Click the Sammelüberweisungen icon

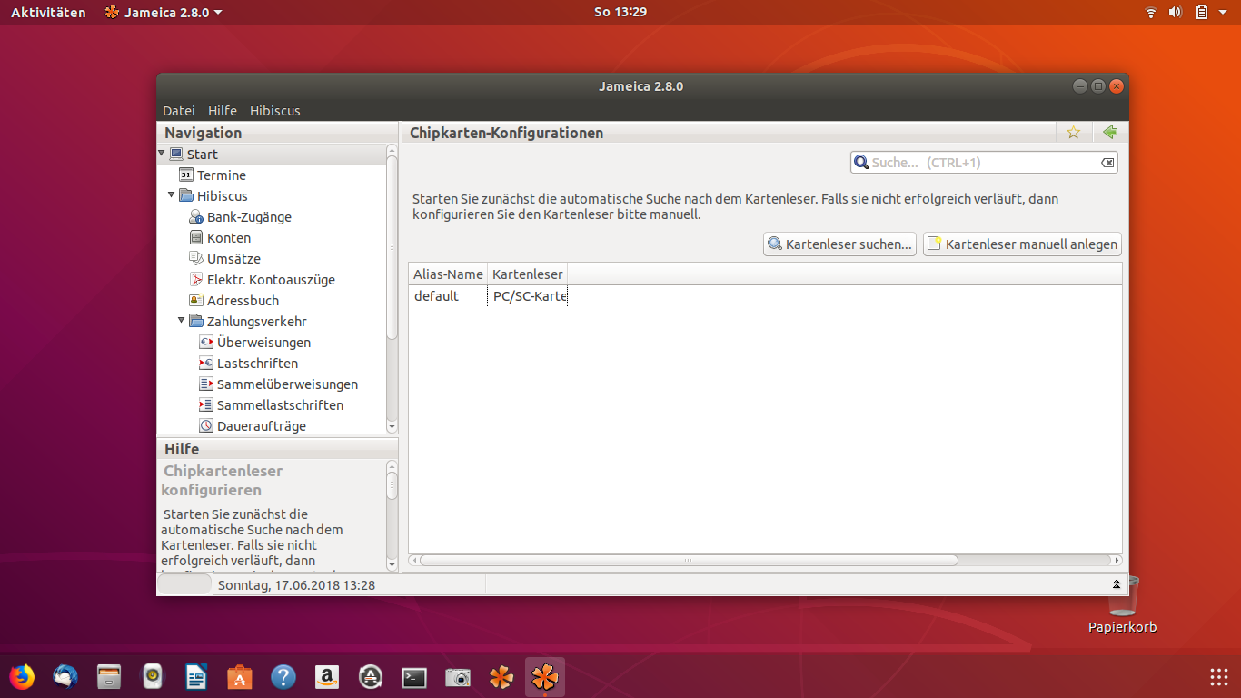tap(206, 384)
